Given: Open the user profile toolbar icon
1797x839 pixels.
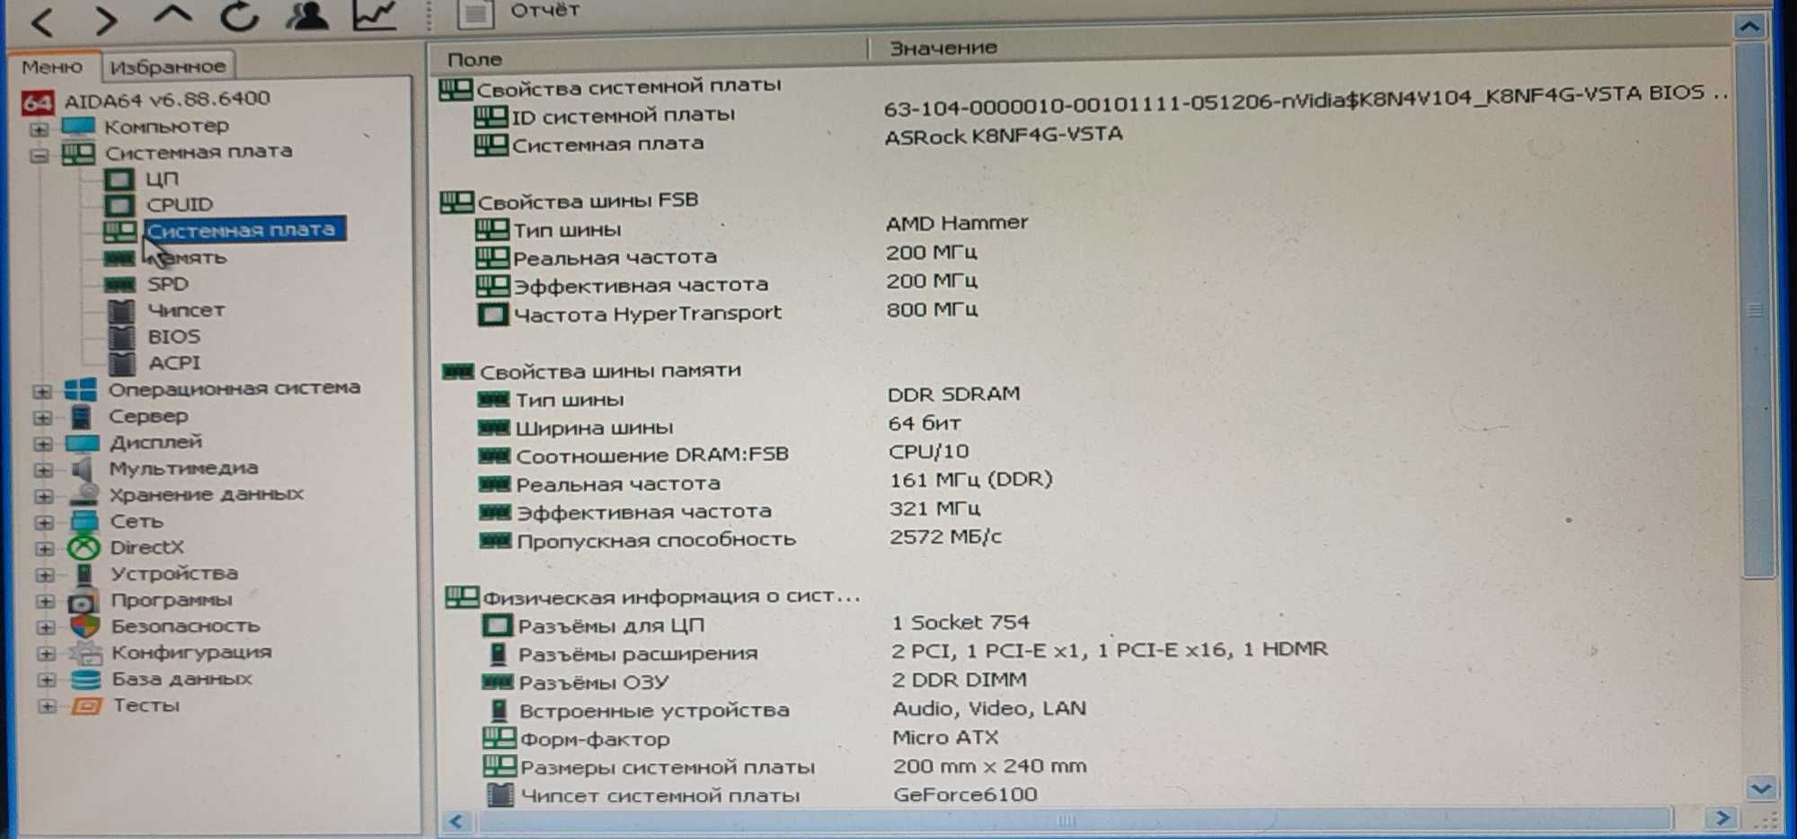Looking at the screenshot, I should [306, 15].
